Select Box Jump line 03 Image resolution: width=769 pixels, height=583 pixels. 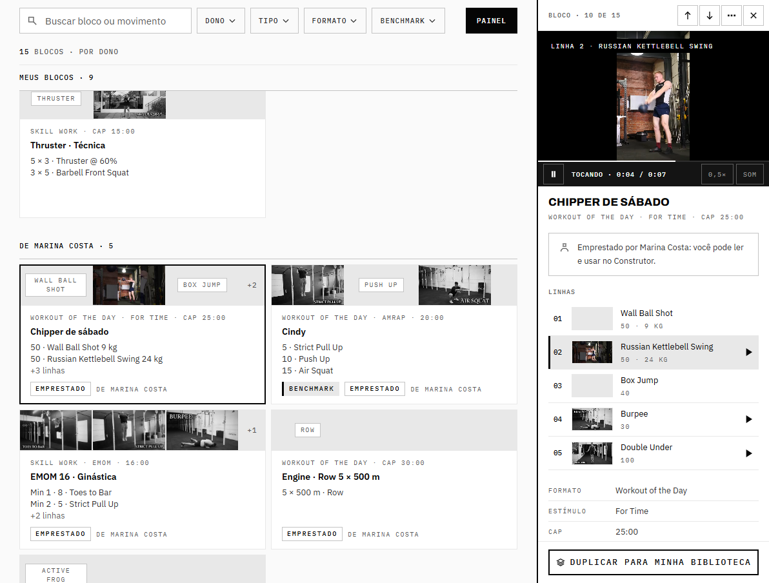[x=654, y=386]
